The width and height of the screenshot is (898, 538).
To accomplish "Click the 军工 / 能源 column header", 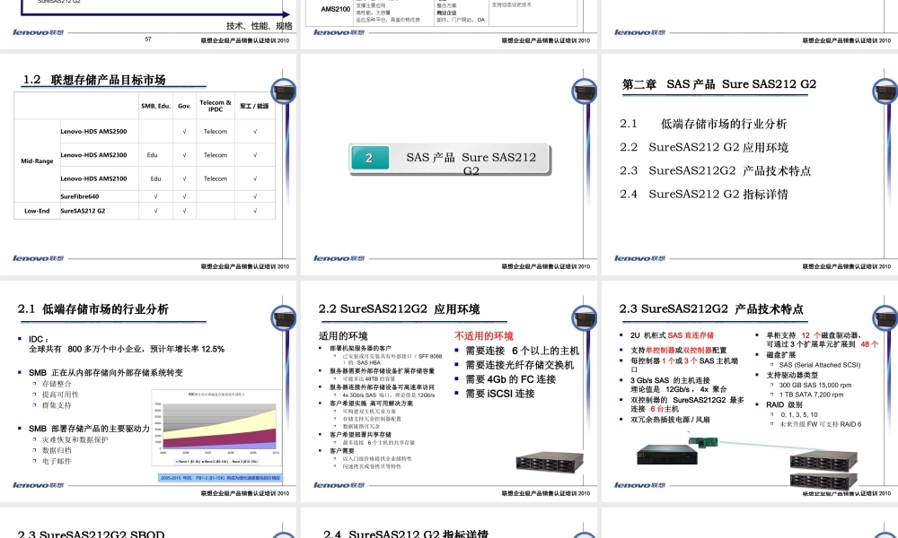I will 254,106.
